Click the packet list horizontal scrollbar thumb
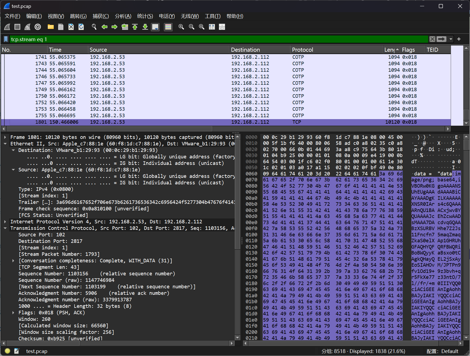 point(109,129)
